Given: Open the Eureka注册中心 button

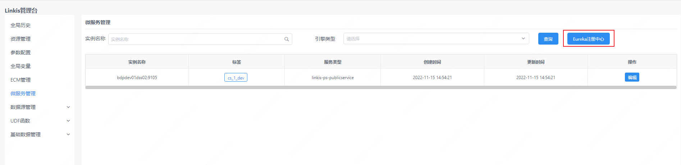Looking at the screenshot, I should click(x=588, y=39).
